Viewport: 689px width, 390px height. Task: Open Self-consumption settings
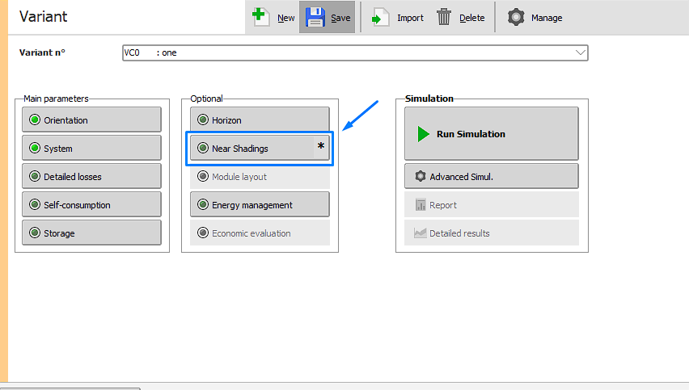[91, 205]
